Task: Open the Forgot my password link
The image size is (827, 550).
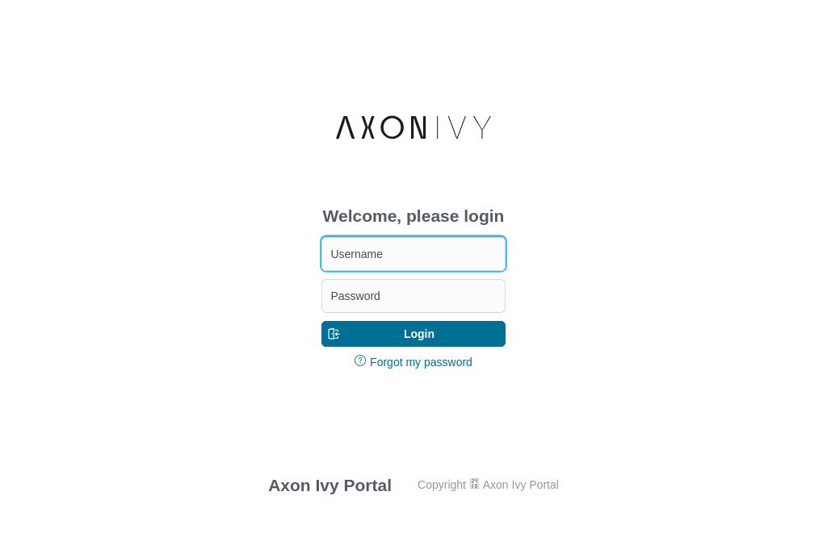Action: click(x=421, y=362)
